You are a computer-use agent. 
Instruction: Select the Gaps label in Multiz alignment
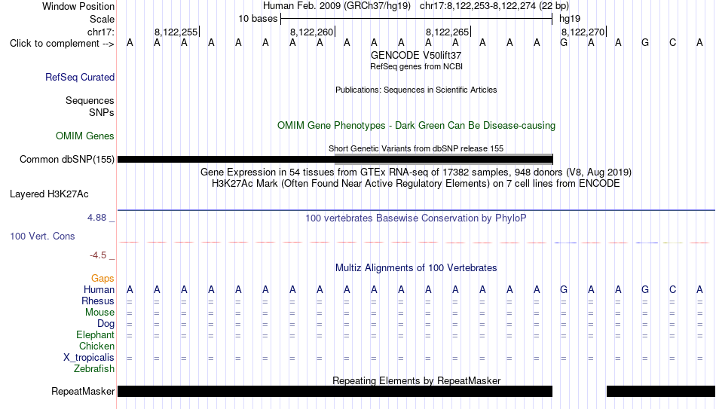[x=103, y=278]
